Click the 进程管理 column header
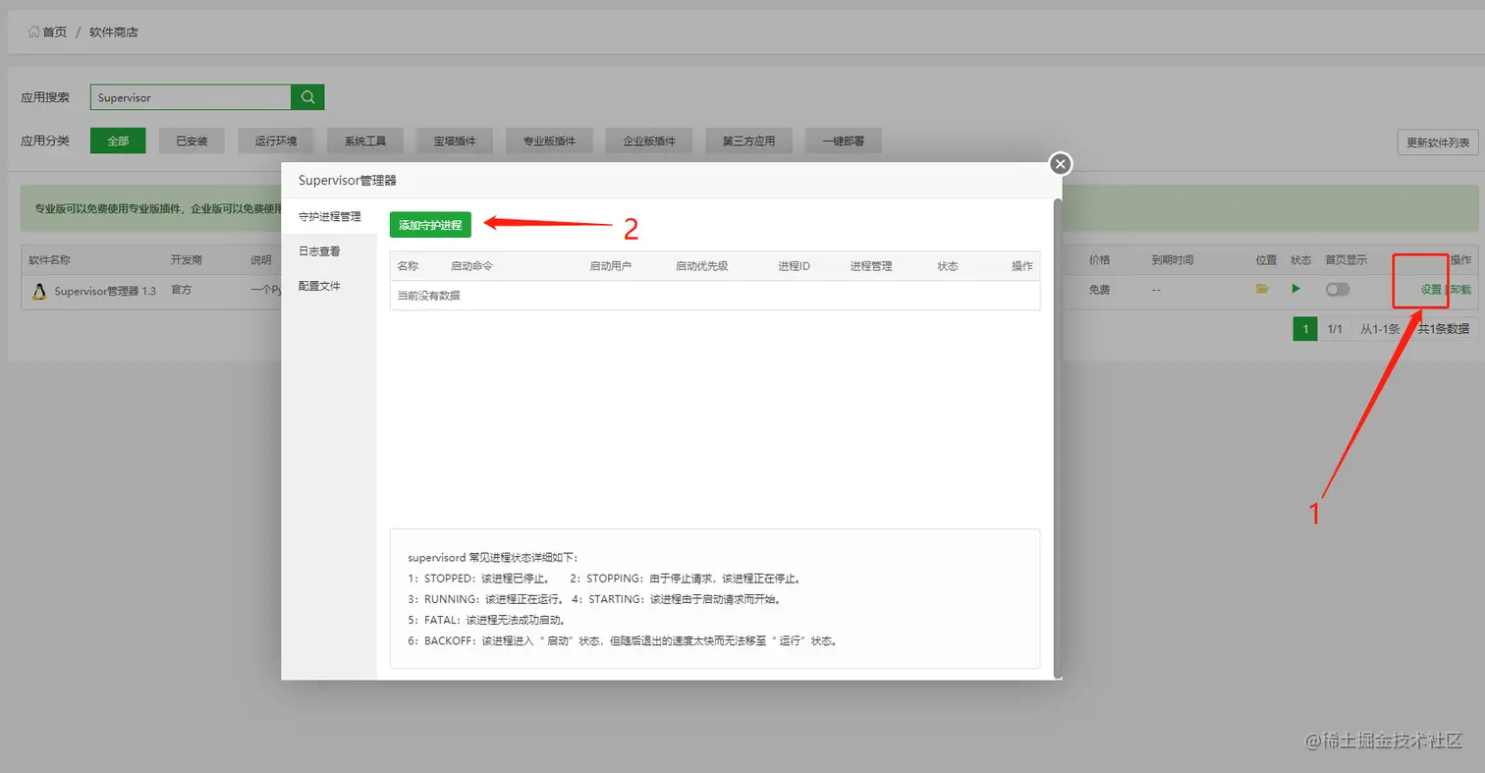This screenshot has width=1485, height=773. pos(871,266)
